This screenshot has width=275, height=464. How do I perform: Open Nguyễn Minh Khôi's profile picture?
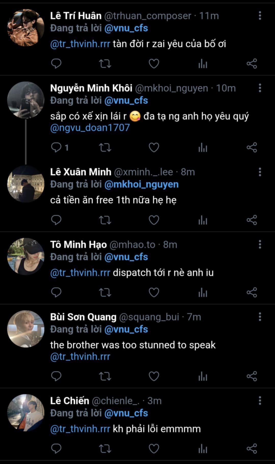tap(26, 100)
